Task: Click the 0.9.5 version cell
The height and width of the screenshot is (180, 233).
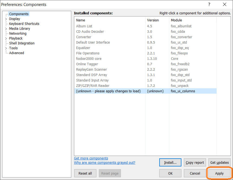Action: (x=151, y=42)
